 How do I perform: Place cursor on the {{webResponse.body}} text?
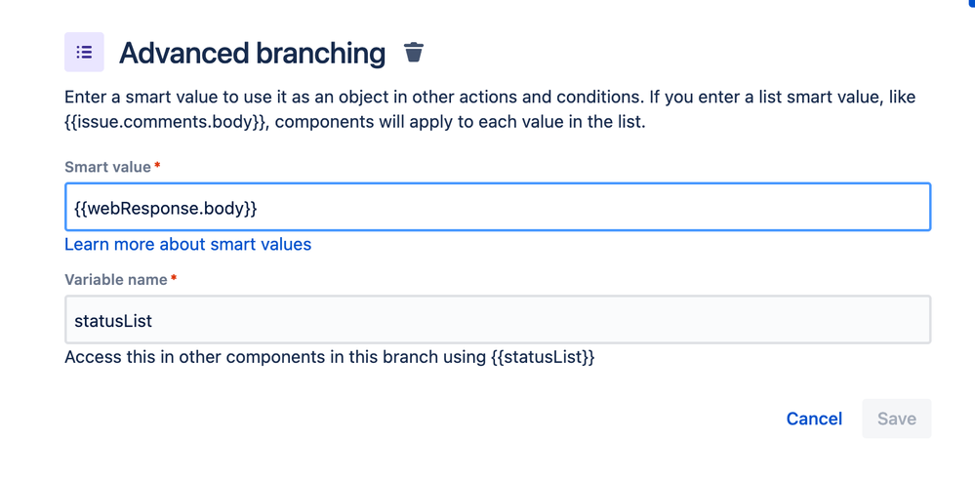pos(166,208)
